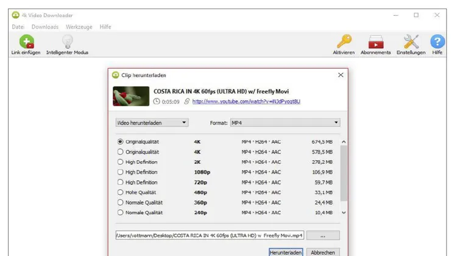Select Originalqualität 4K 674,5 MB option
457x256 pixels.
coord(120,142)
